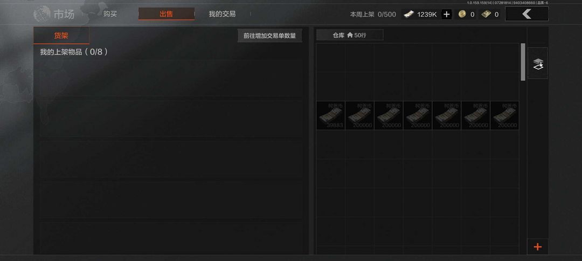Image resolution: width=582 pixels, height=261 pixels.
Task: Click the gold bar currency icon
Action: [486, 14]
